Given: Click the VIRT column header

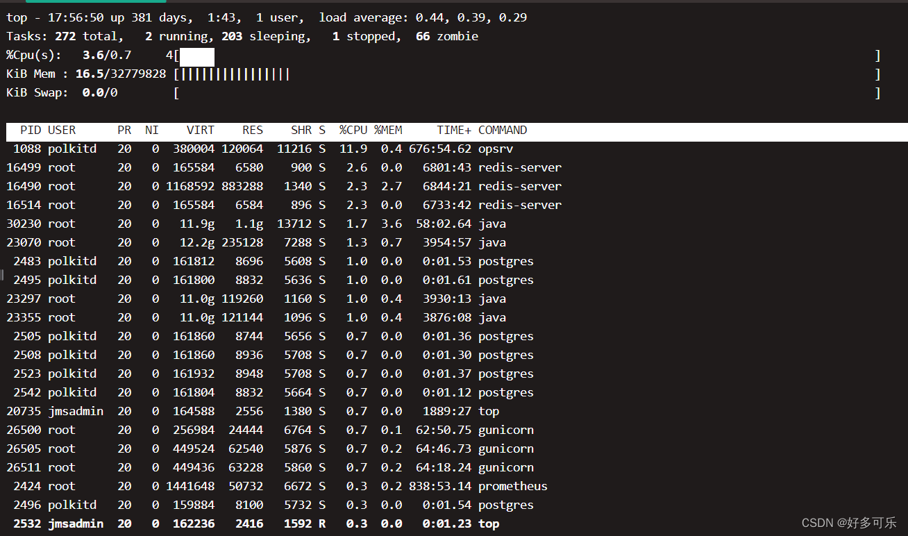Looking at the screenshot, I should (x=201, y=130).
